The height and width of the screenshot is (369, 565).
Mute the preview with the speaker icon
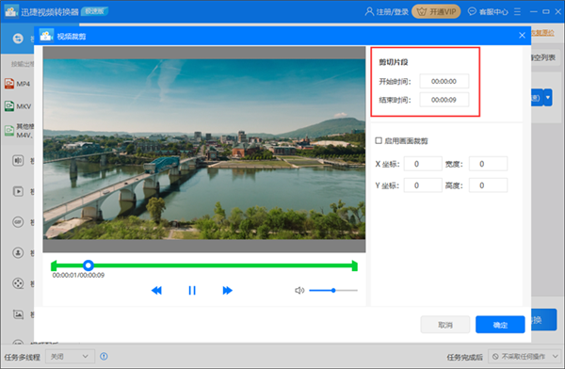coord(299,291)
